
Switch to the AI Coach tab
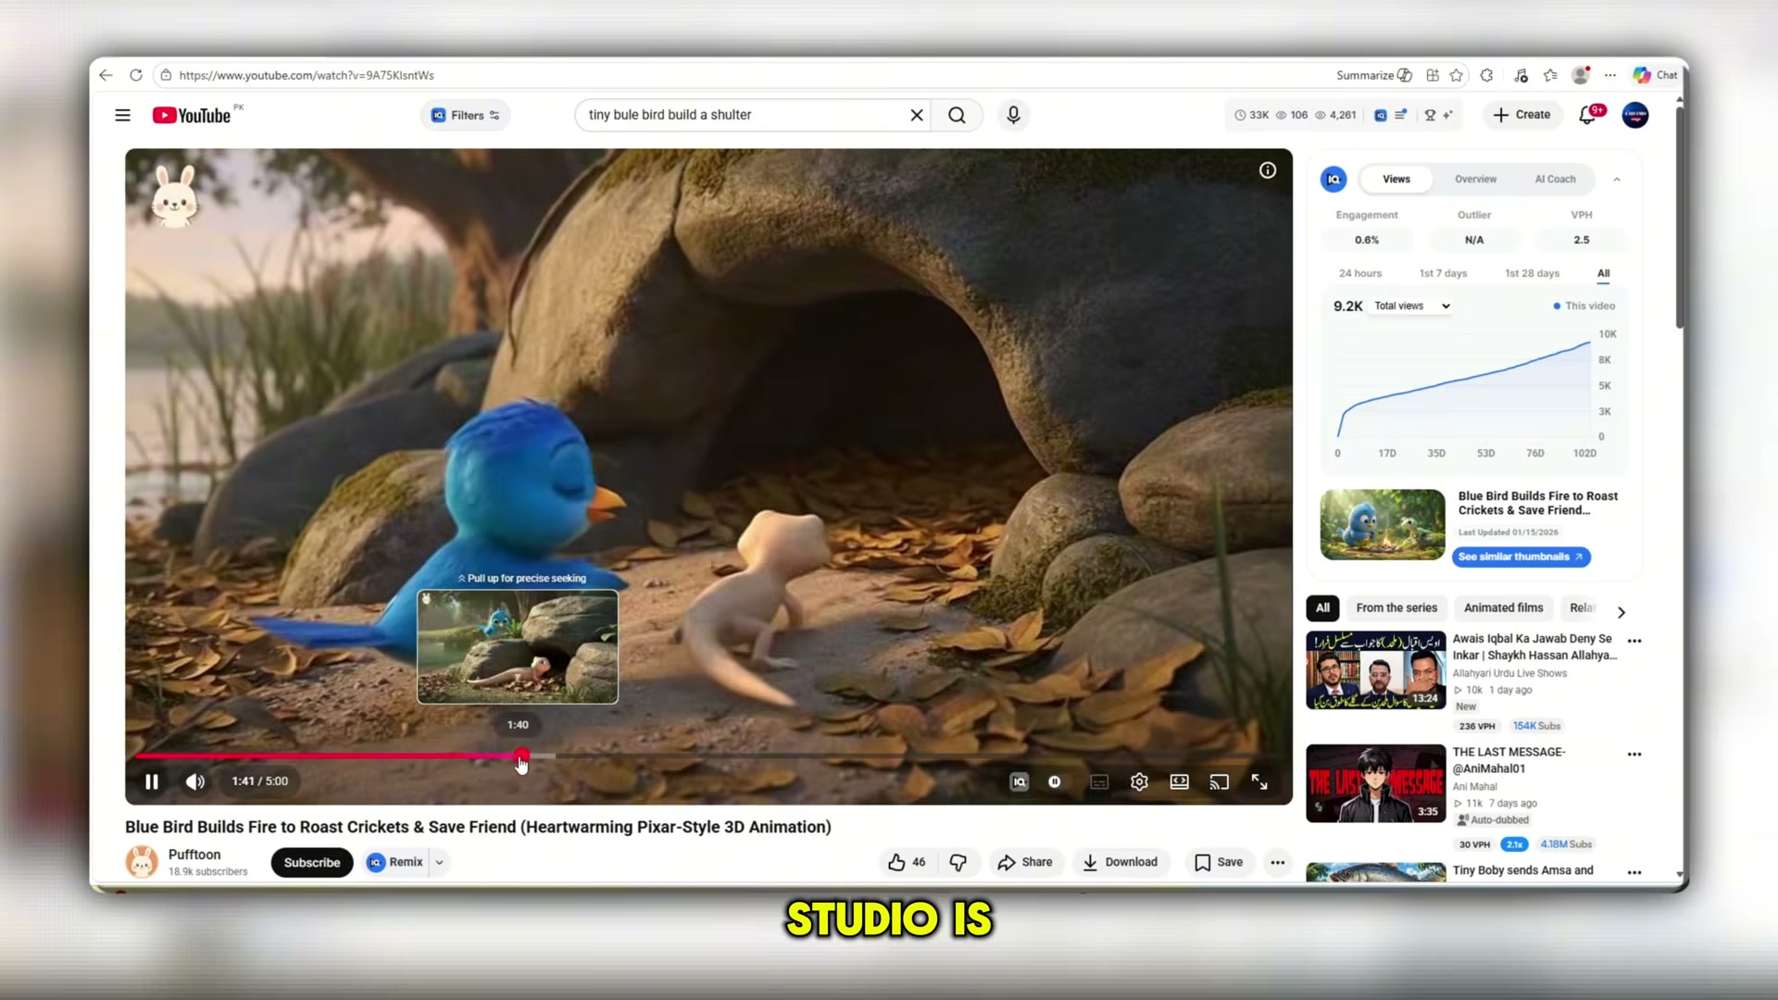pos(1555,180)
